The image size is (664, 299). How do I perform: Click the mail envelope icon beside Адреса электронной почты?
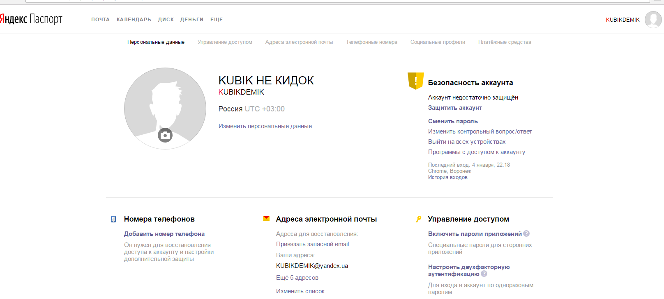(266, 219)
